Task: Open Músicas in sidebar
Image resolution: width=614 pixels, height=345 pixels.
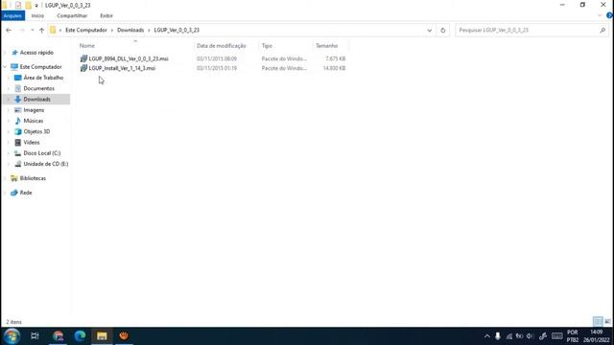Action: coord(34,121)
